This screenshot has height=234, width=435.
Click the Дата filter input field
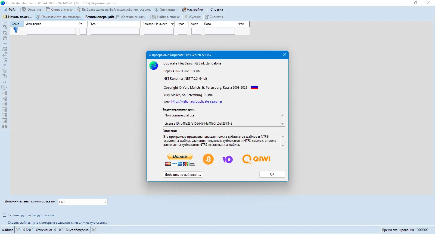click(x=220, y=31)
